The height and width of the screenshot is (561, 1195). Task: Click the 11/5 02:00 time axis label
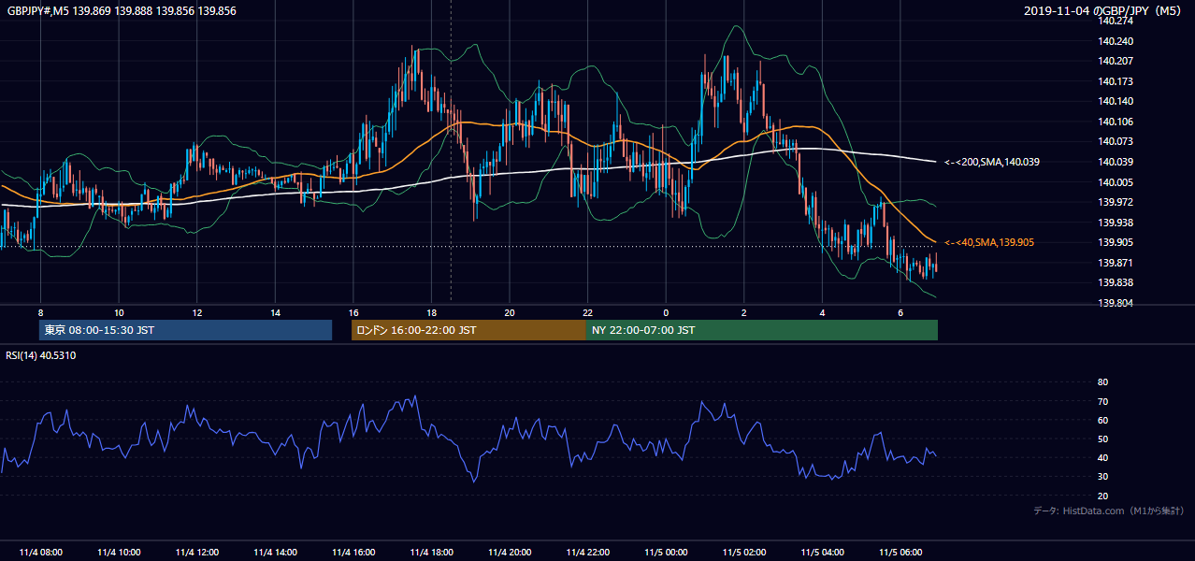pos(743,552)
